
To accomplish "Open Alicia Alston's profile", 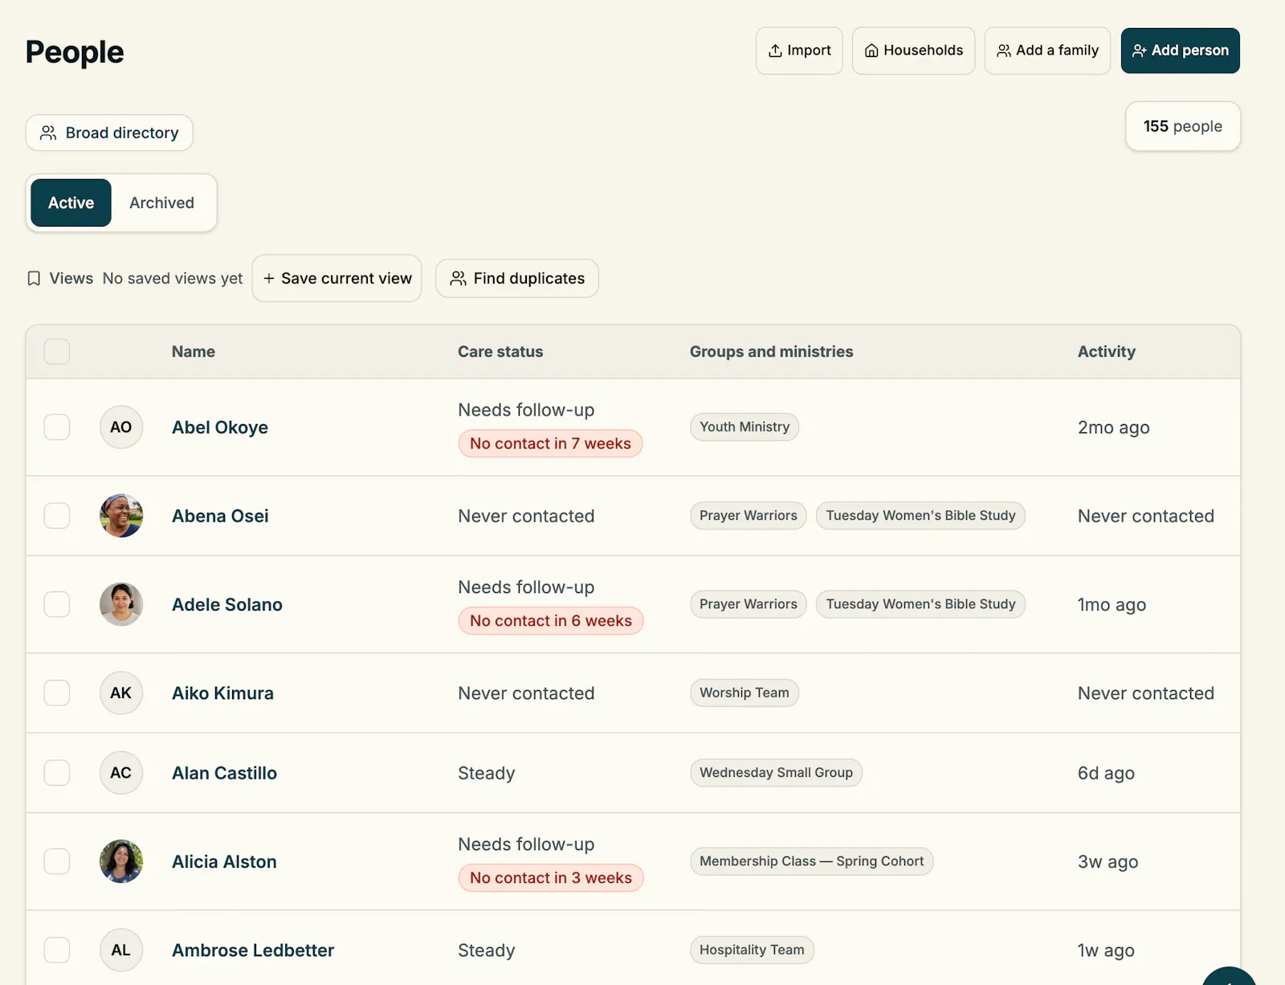I will coord(224,861).
